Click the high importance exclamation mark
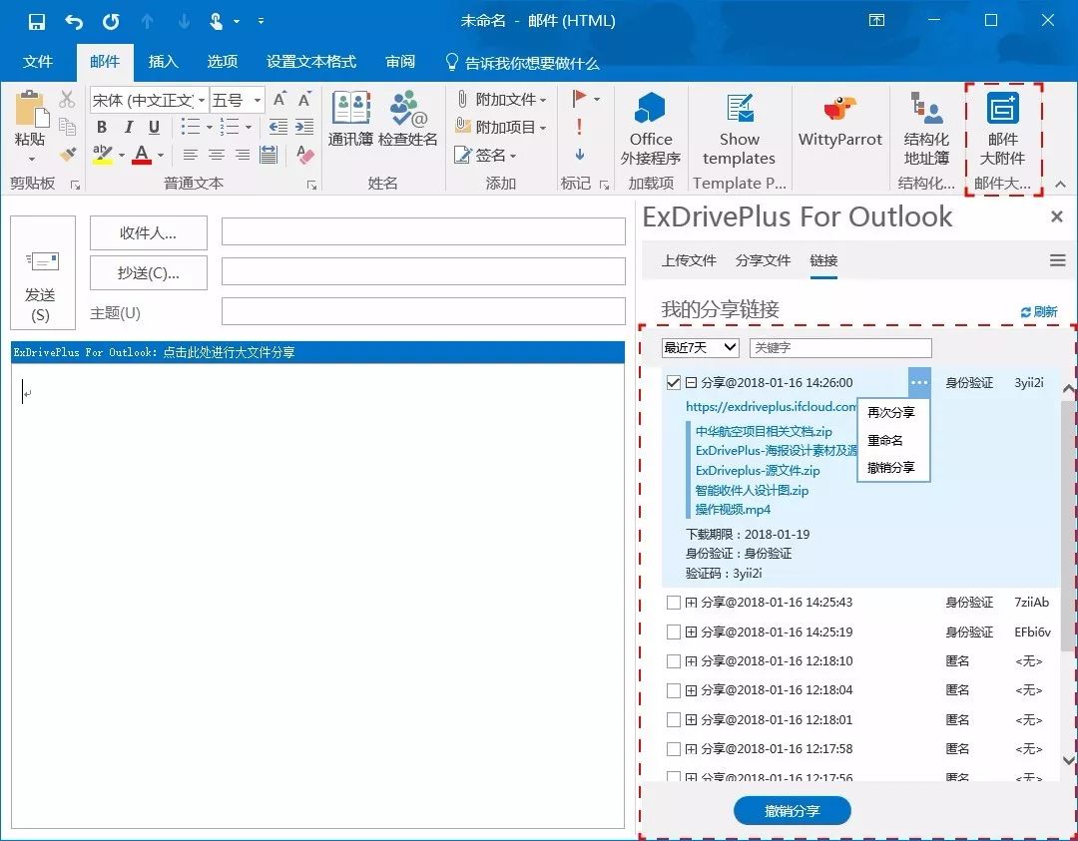This screenshot has height=841, width=1078. (580, 127)
